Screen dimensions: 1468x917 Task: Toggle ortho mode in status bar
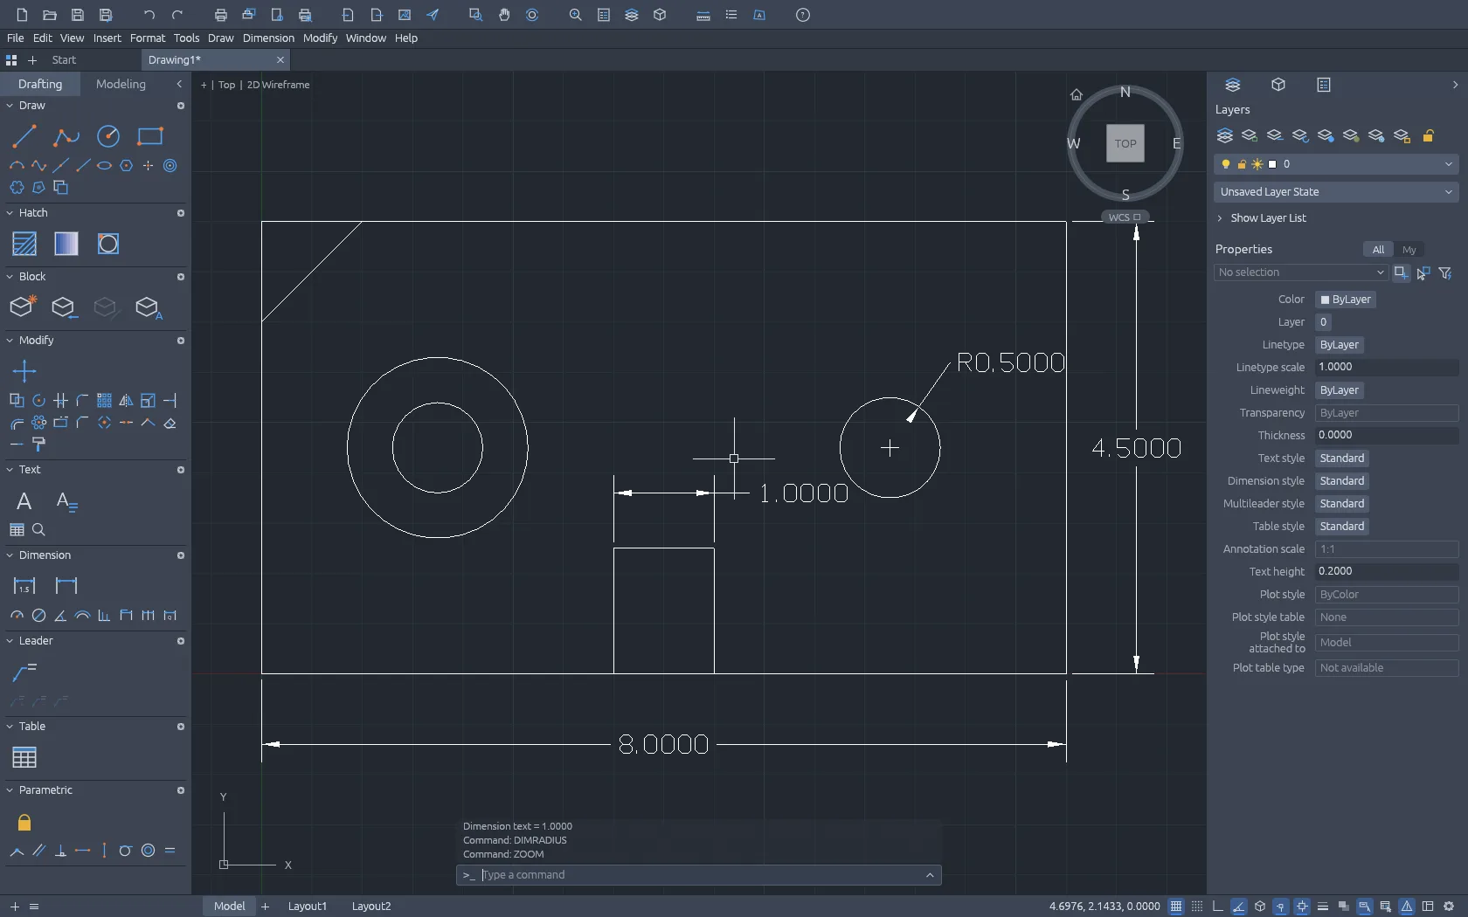(x=1218, y=907)
